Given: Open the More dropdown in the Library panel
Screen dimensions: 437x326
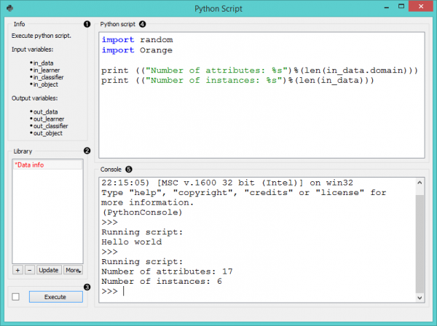Looking at the screenshot, I should (72, 269).
